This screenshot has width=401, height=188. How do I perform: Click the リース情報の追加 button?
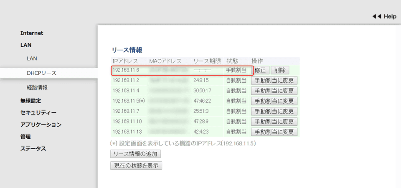point(135,154)
